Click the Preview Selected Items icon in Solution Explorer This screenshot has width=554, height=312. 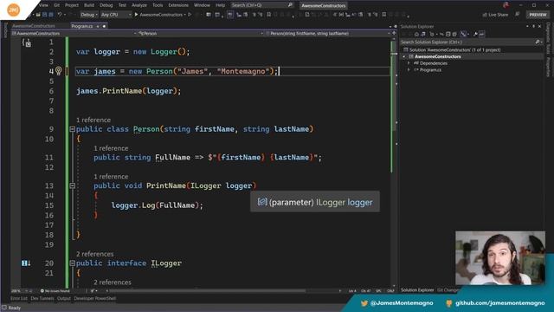482,35
